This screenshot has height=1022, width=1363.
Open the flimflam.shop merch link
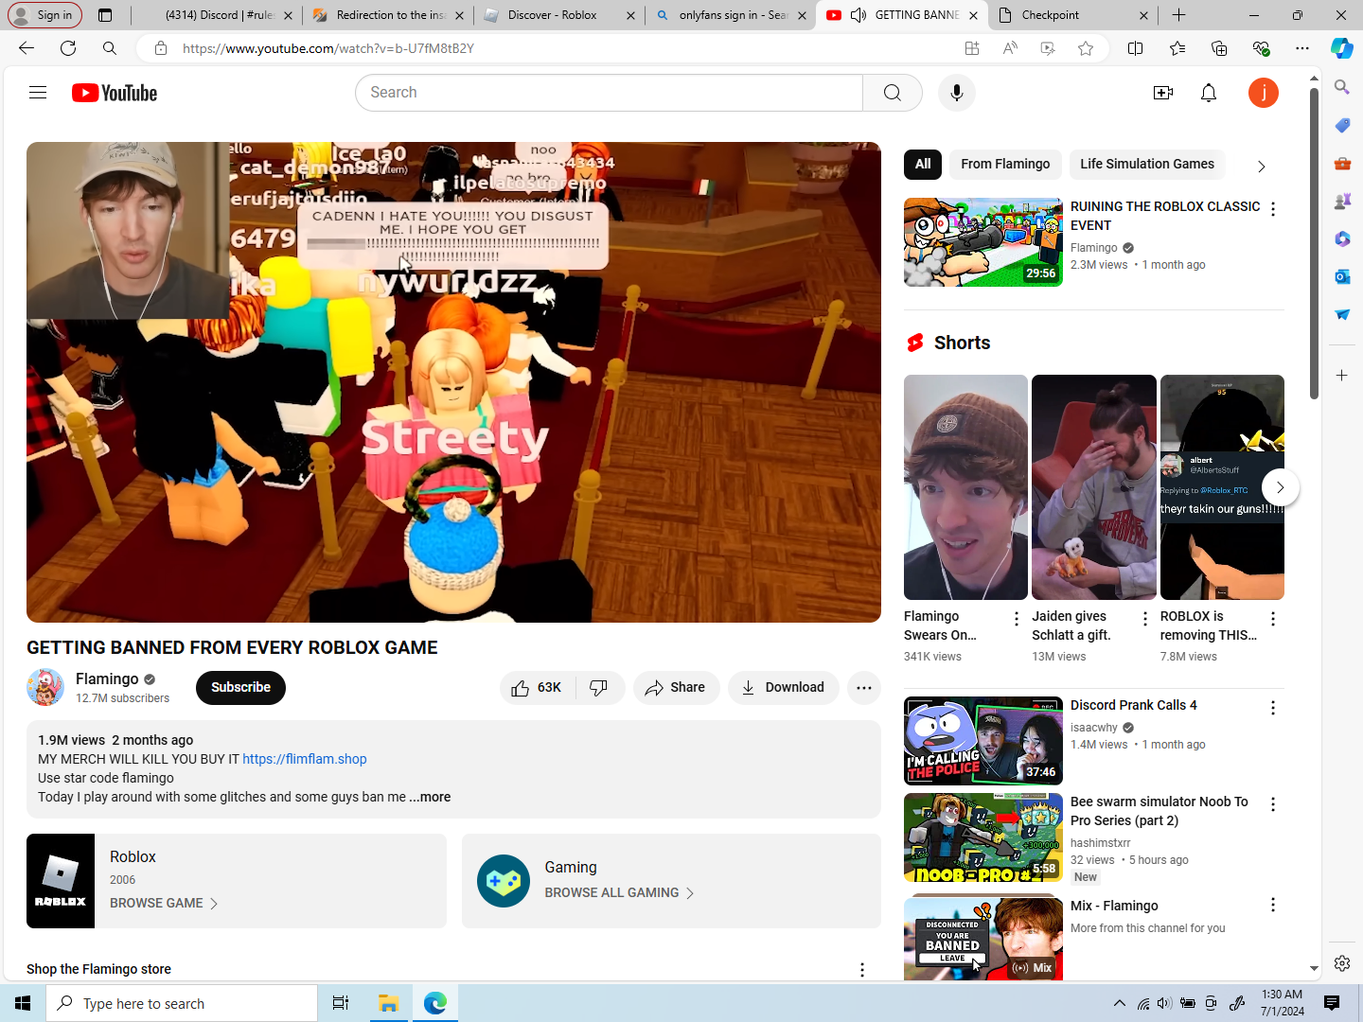click(305, 760)
